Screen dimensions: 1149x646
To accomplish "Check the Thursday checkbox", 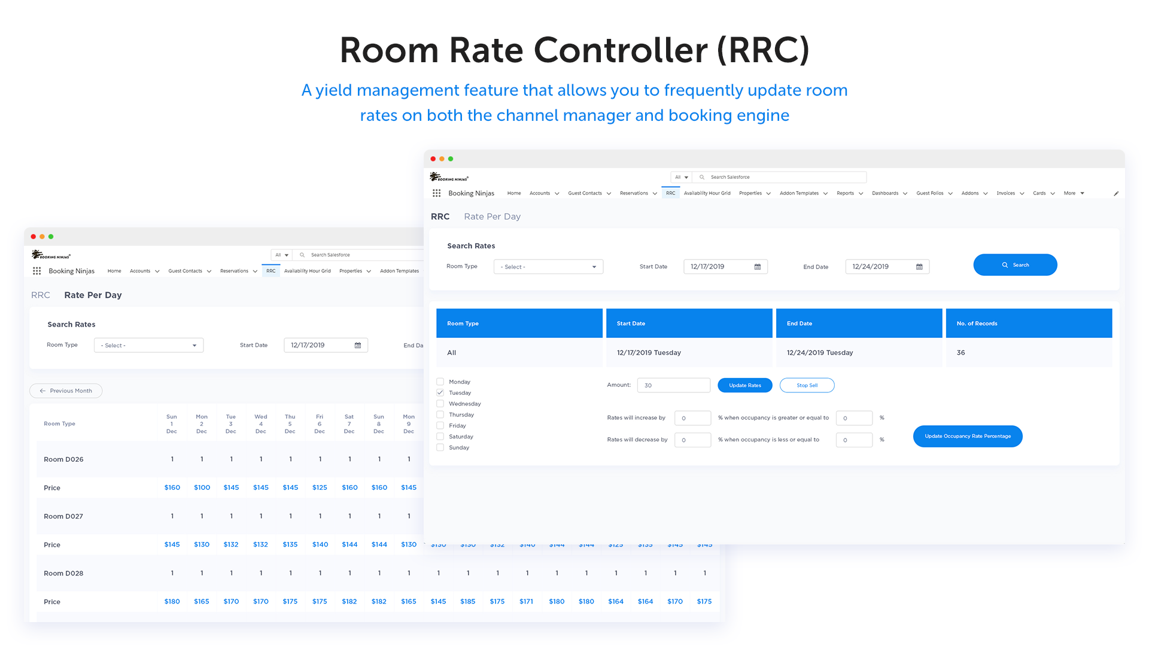I will pos(440,415).
